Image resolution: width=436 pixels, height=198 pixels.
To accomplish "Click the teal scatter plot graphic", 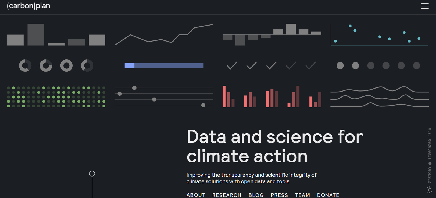I will (x=379, y=34).
